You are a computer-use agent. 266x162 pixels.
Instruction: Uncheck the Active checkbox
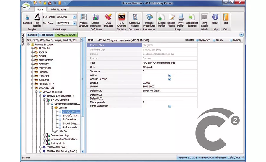pyautogui.click(x=170, y=75)
